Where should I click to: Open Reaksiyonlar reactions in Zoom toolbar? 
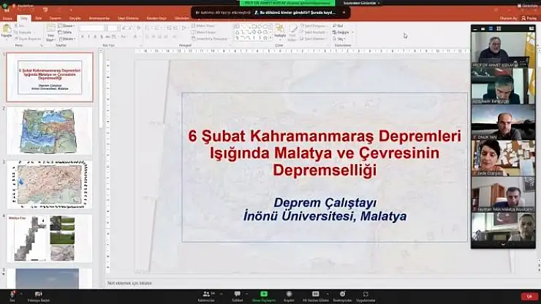pos(342,294)
